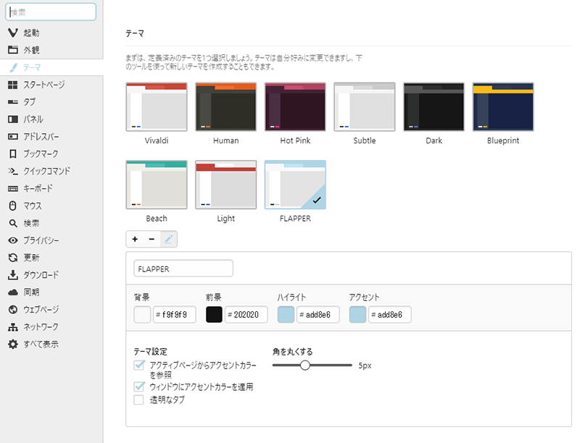Enable the 透明なタブ checkbox
580x443 pixels.
pyautogui.click(x=138, y=400)
